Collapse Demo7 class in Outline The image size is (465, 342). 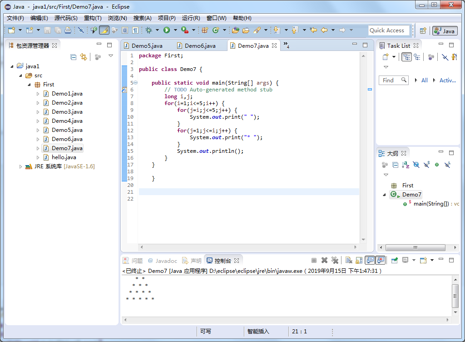(384, 195)
